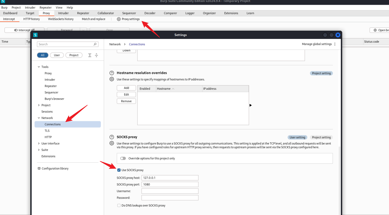The width and height of the screenshot is (389, 215).
Task: Open the Manage global settings three-dot menu
Action: [335, 44]
